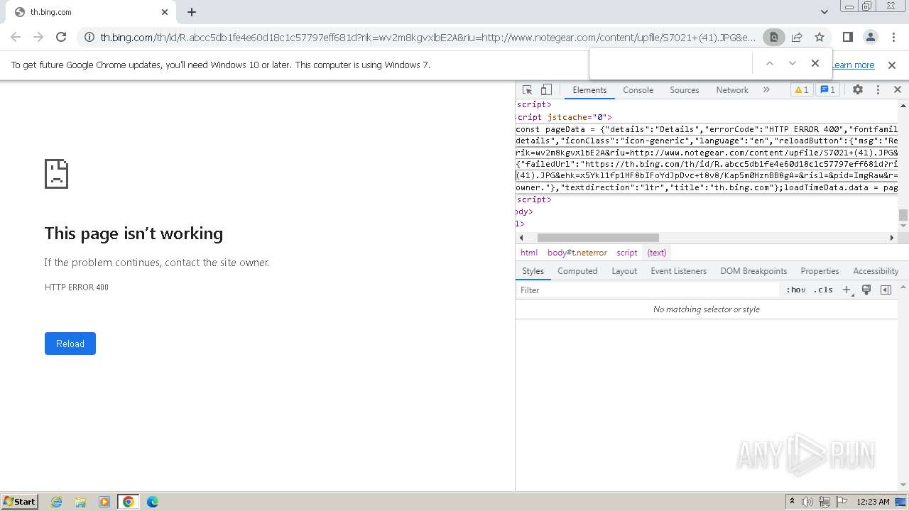Screen dimensions: 909x511
Task: Click the warnings counter badge
Action: tap(801, 90)
